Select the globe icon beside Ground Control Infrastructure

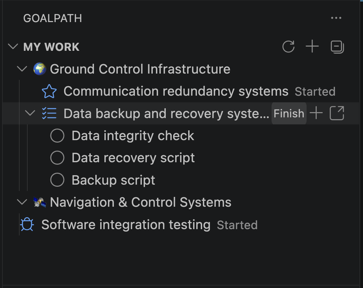(x=39, y=69)
